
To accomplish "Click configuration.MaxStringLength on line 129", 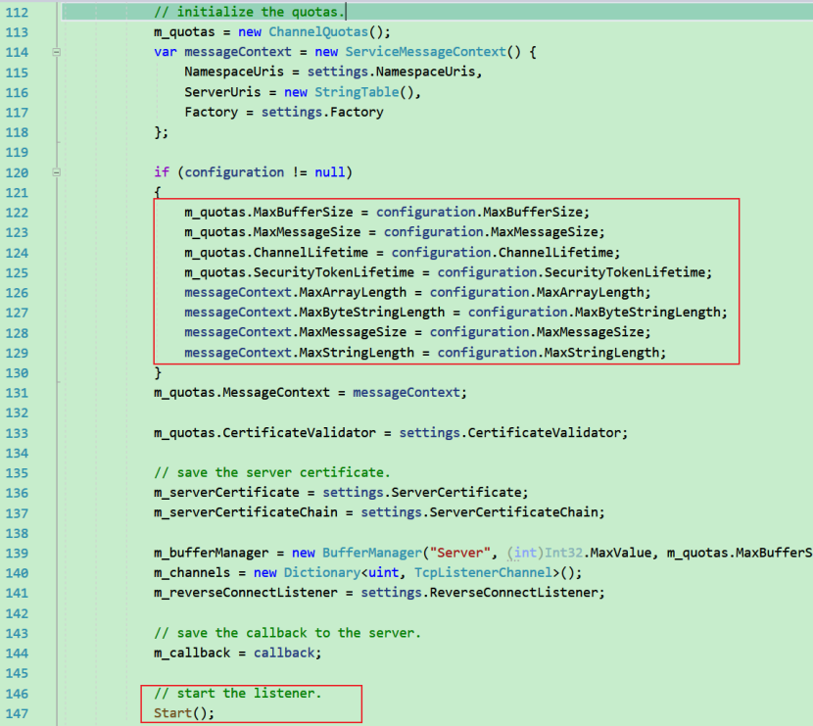I will (549, 353).
